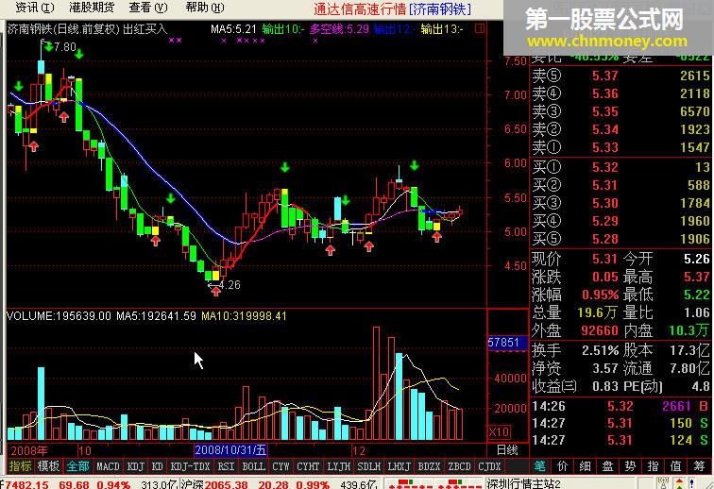Click the 现价 5.31 value

[604, 259]
